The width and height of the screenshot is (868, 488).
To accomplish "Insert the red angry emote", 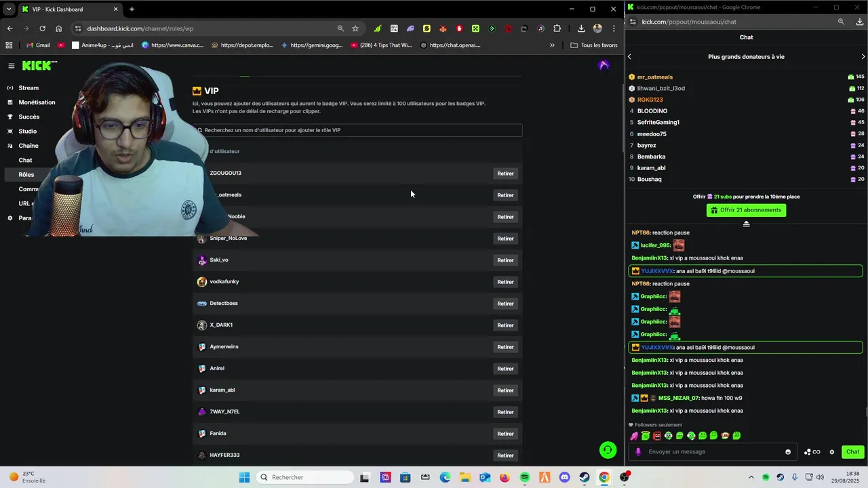I will coord(657,436).
